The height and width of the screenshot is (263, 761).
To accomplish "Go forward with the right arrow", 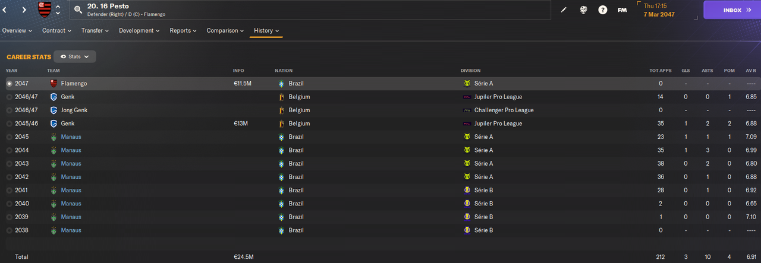I will (24, 10).
